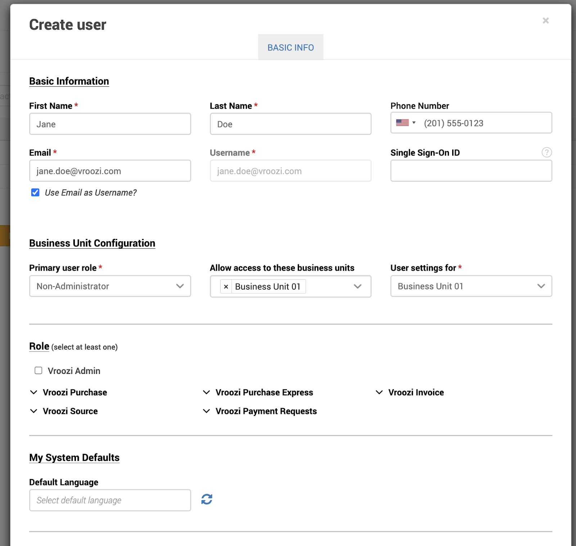Click the My System Defaults heading
Screen dimensions: 576x546
coord(75,457)
